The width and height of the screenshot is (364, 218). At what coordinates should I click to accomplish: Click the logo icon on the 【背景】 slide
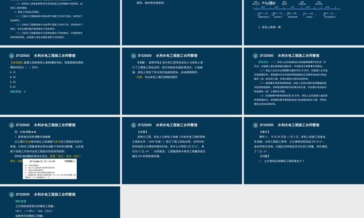(133, 125)
